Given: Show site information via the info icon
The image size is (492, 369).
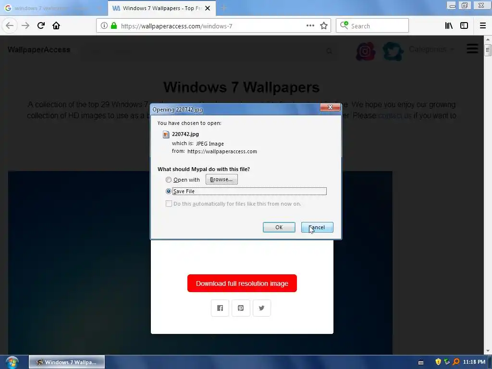Looking at the screenshot, I should click(104, 26).
